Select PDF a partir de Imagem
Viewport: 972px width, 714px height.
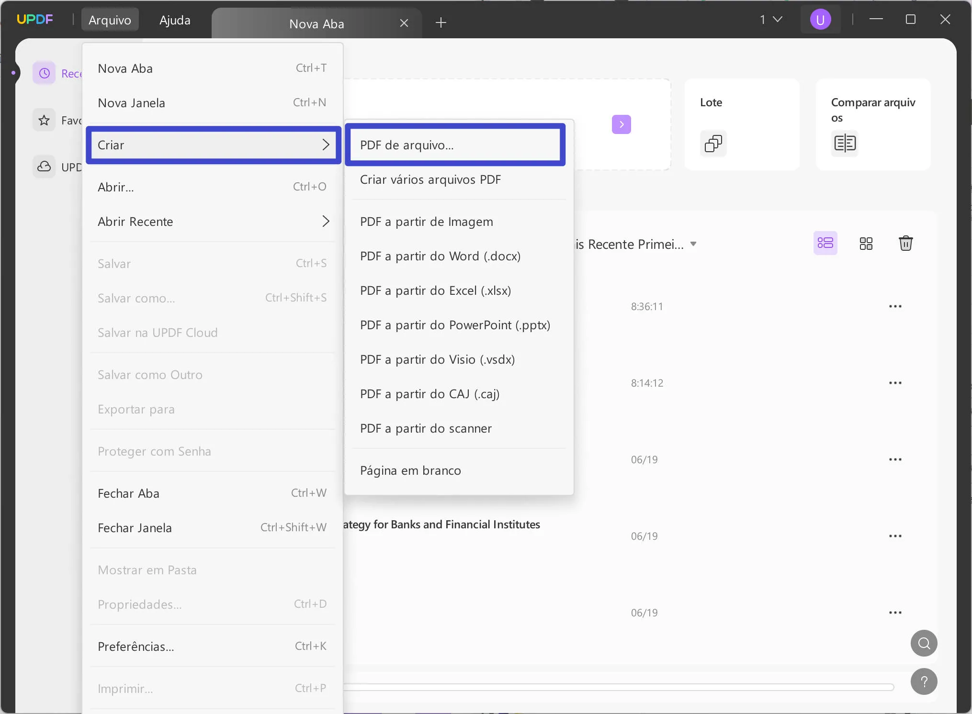coord(459,222)
